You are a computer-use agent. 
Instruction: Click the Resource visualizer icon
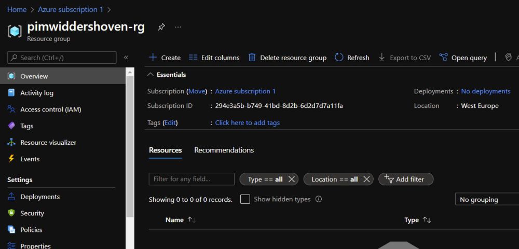[11, 142]
